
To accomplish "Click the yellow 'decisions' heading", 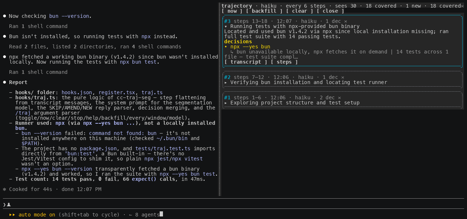I will (238, 41).
